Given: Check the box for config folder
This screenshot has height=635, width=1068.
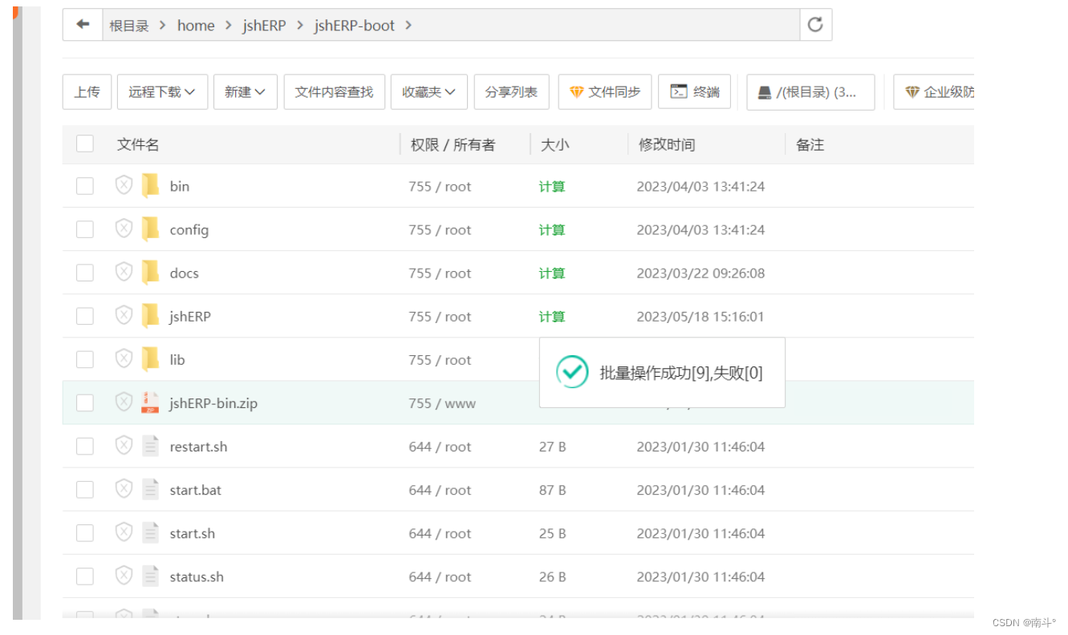Looking at the screenshot, I should (x=85, y=229).
